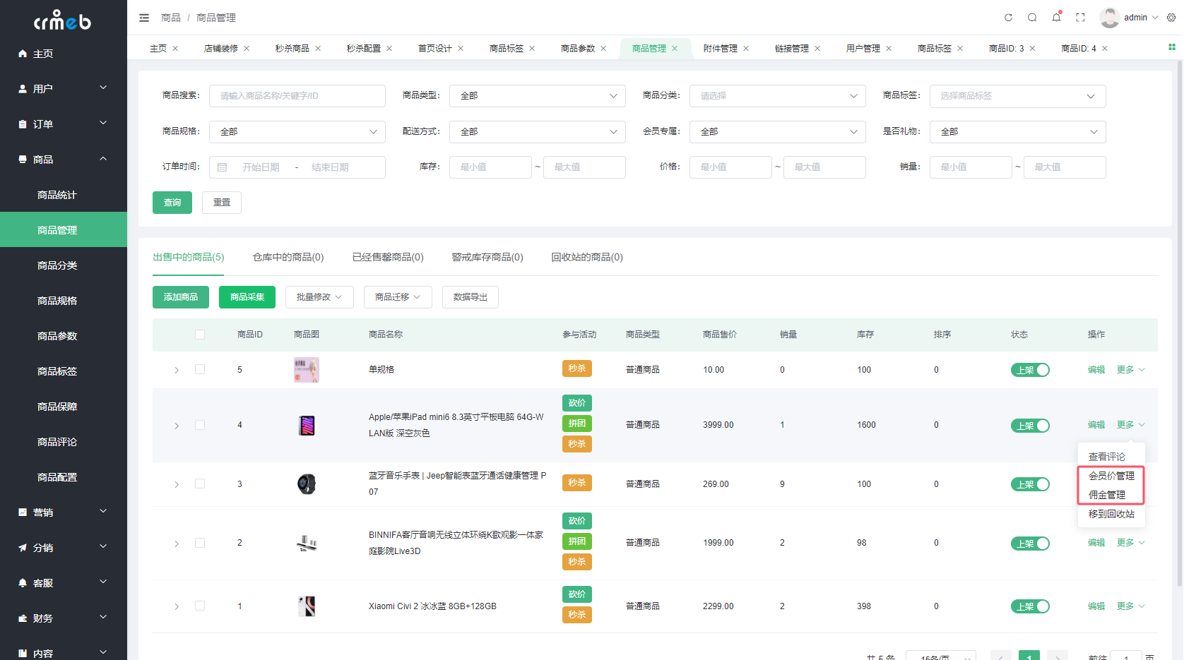The height and width of the screenshot is (660, 1184).
Task: Click the 数据导出 button
Action: point(470,297)
